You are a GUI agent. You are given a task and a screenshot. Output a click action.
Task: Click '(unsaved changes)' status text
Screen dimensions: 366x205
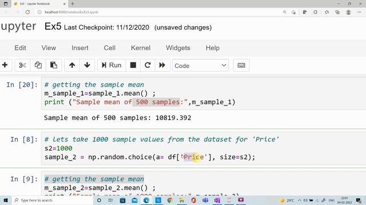coord(183,27)
